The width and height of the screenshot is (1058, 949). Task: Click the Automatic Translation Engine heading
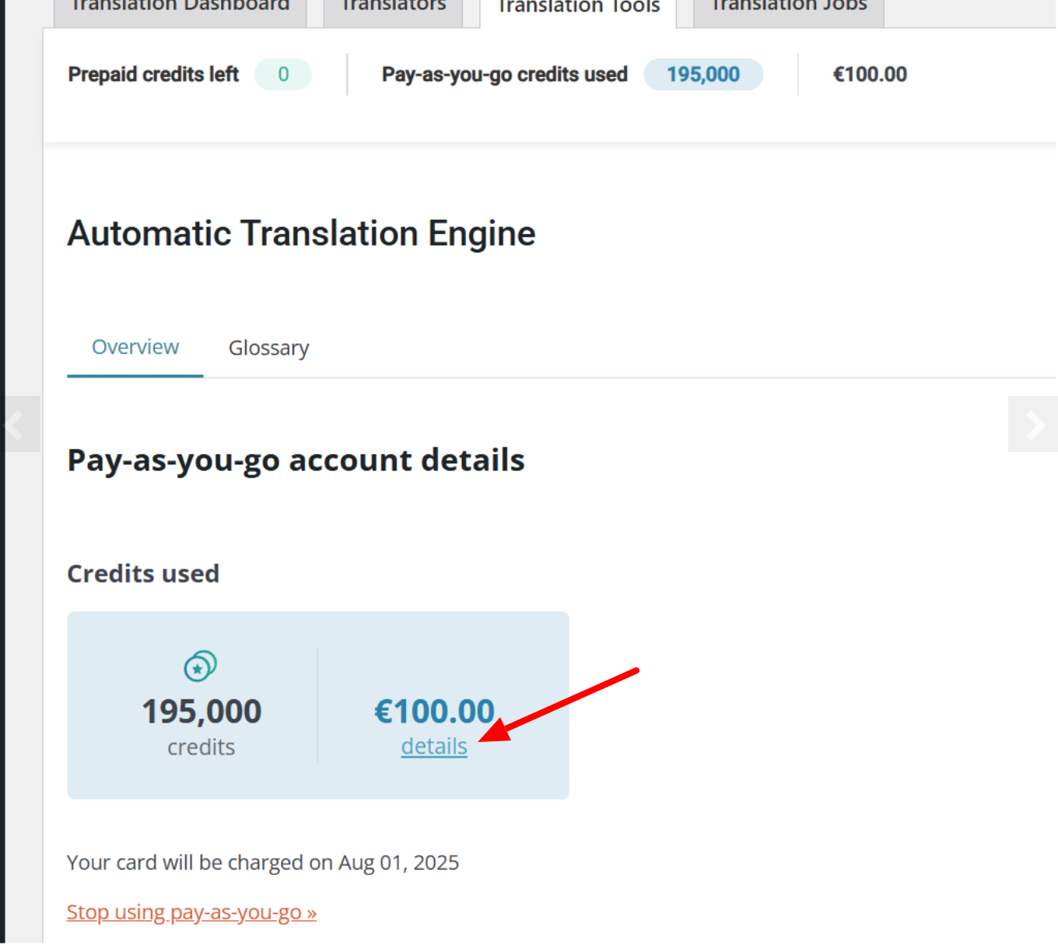pos(302,233)
